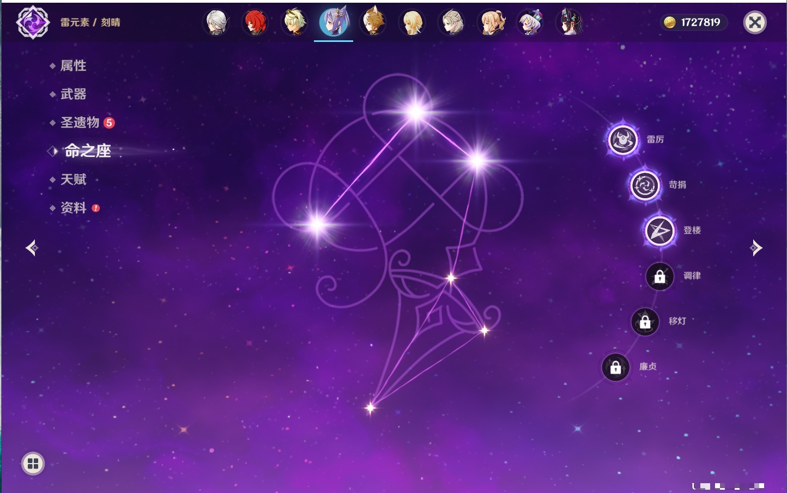Click the 廉贞 constellation label
This screenshot has width=787, height=493.
click(x=648, y=367)
